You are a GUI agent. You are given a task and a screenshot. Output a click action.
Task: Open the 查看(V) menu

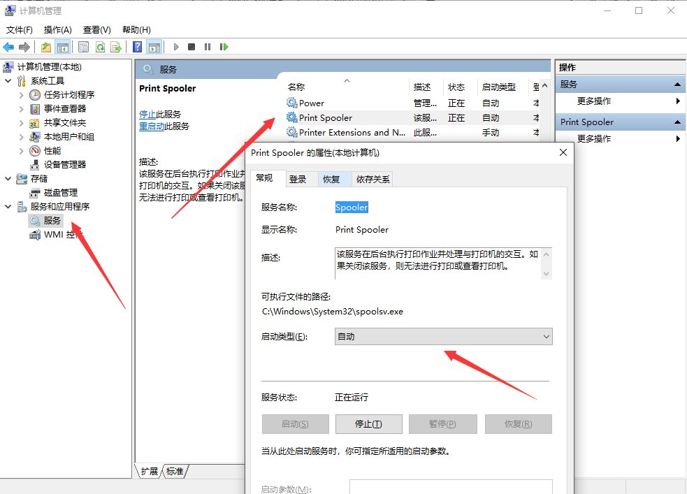coord(96,29)
